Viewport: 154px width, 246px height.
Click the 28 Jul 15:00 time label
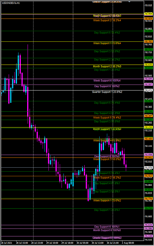[x=22, y=243]
